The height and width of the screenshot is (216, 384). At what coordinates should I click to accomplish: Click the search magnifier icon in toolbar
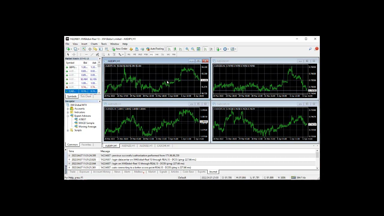pyautogui.click(x=310, y=49)
